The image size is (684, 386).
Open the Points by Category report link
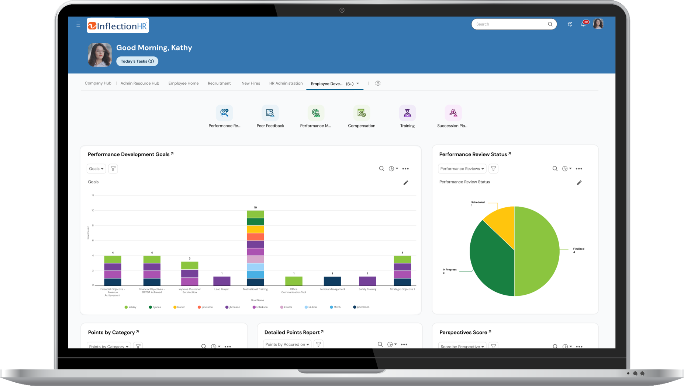click(114, 332)
